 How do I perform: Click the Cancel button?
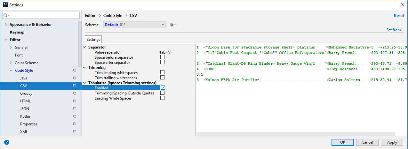367,142
